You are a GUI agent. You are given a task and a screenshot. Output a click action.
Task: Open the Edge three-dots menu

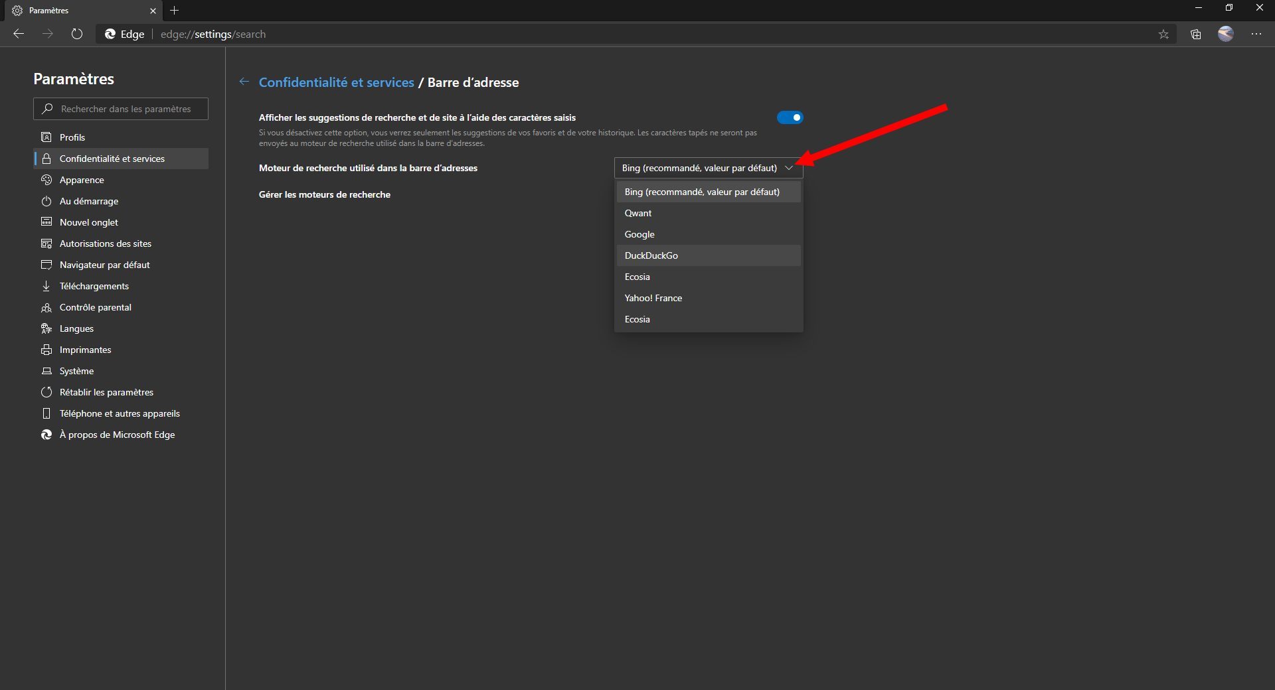click(1256, 34)
